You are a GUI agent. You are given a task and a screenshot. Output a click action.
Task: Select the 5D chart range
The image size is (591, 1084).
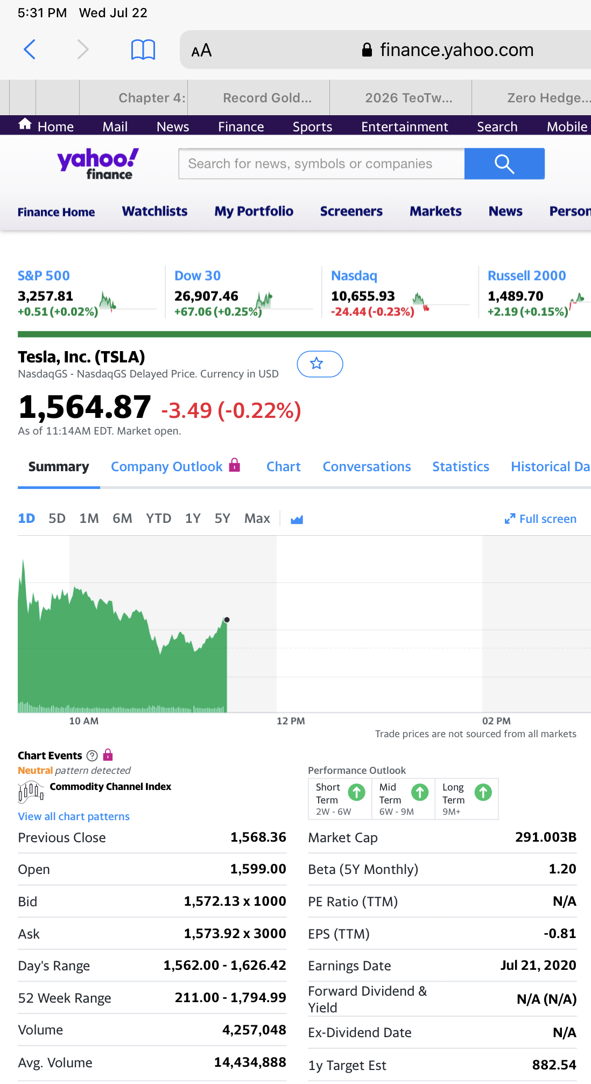[x=57, y=519]
